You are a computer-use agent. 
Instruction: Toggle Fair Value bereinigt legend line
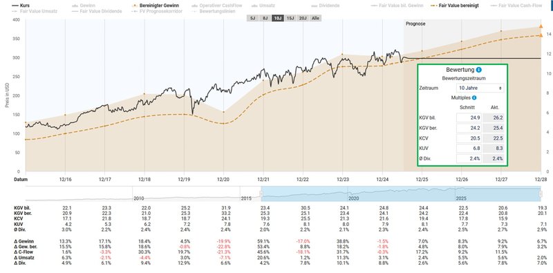tap(455, 6)
